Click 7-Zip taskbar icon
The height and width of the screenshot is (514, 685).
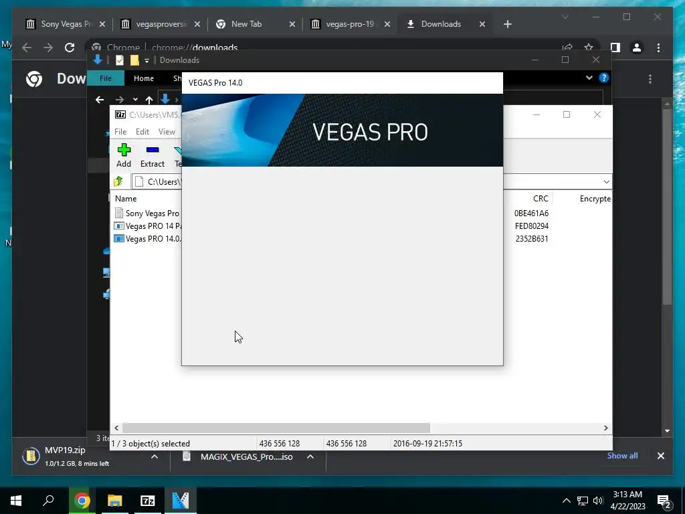point(148,501)
